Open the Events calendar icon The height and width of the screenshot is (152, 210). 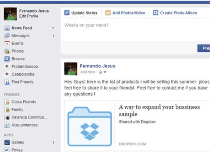tap(7, 43)
